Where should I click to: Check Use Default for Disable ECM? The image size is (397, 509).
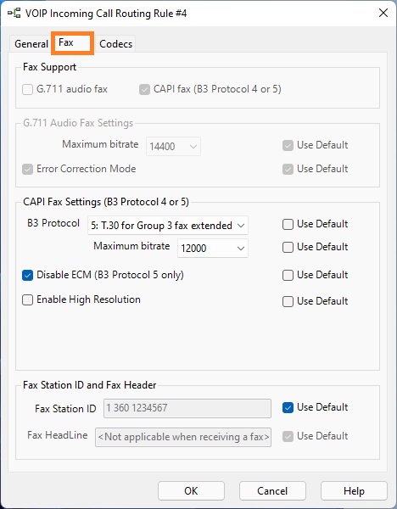tap(288, 275)
